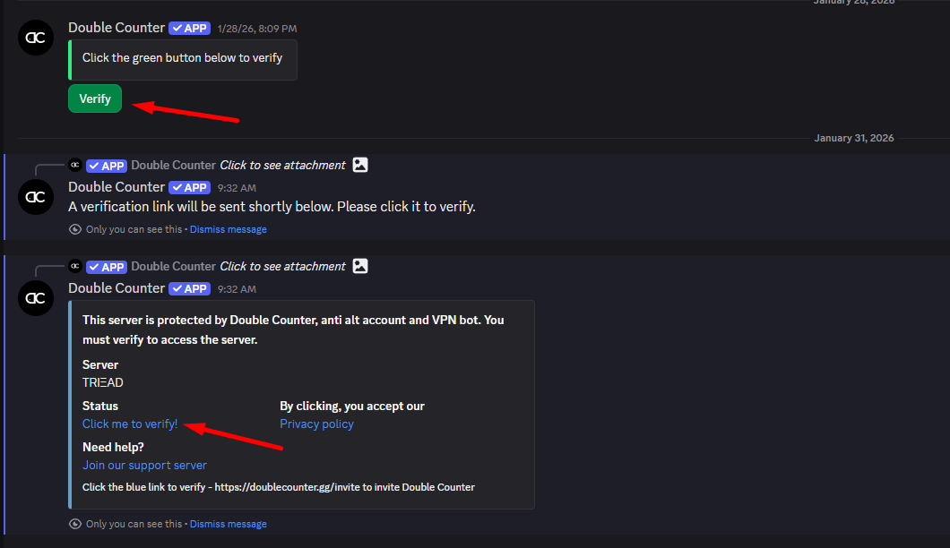Image resolution: width=950 pixels, height=548 pixels.
Task: Click the APP badge on the 1/28/26 message
Action: pos(190,28)
